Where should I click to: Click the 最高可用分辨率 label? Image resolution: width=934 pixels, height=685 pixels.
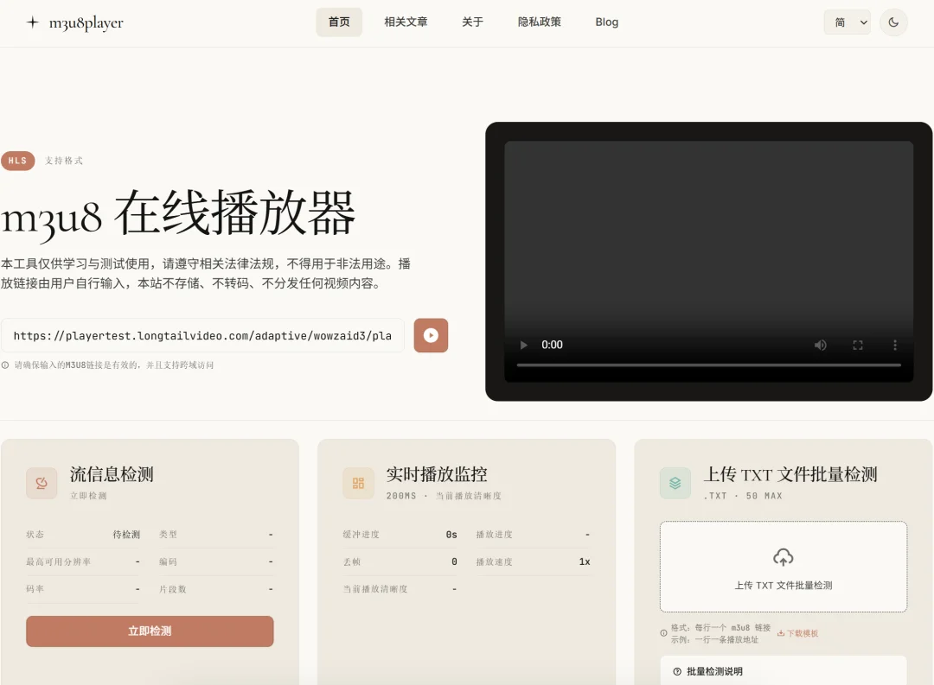[x=59, y=561]
